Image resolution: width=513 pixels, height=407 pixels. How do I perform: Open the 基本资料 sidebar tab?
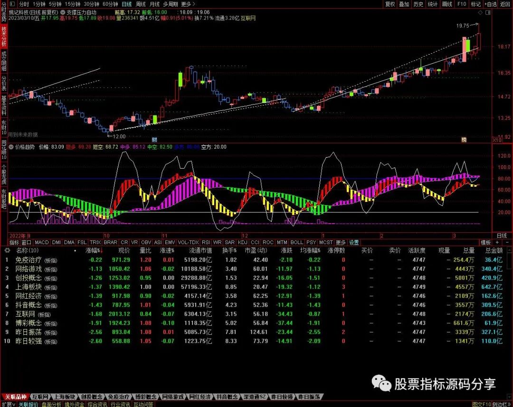click(x=4, y=105)
